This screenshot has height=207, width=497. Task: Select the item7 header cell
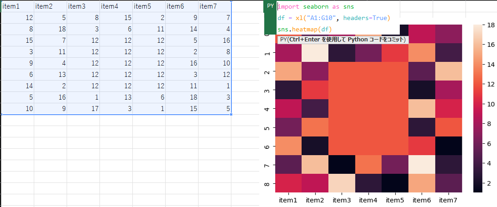(214, 6)
